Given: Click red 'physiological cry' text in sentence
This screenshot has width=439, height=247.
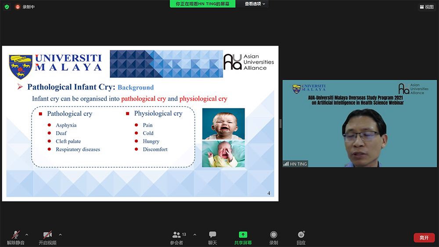Looking at the screenshot, I should coord(203,99).
